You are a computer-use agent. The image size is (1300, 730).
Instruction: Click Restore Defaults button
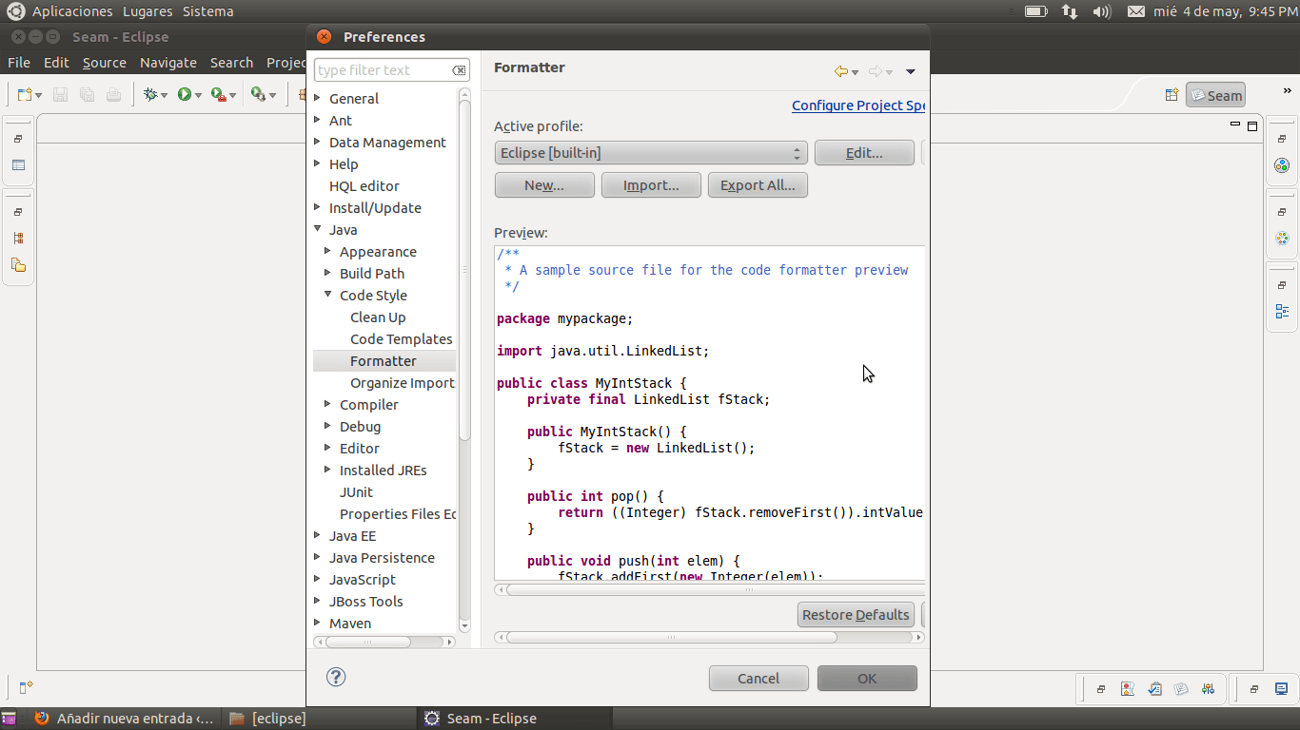(x=856, y=615)
